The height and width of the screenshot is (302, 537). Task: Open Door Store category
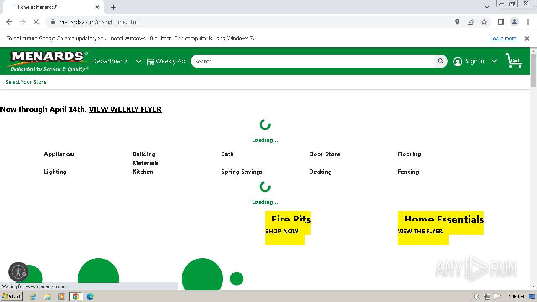325,154
